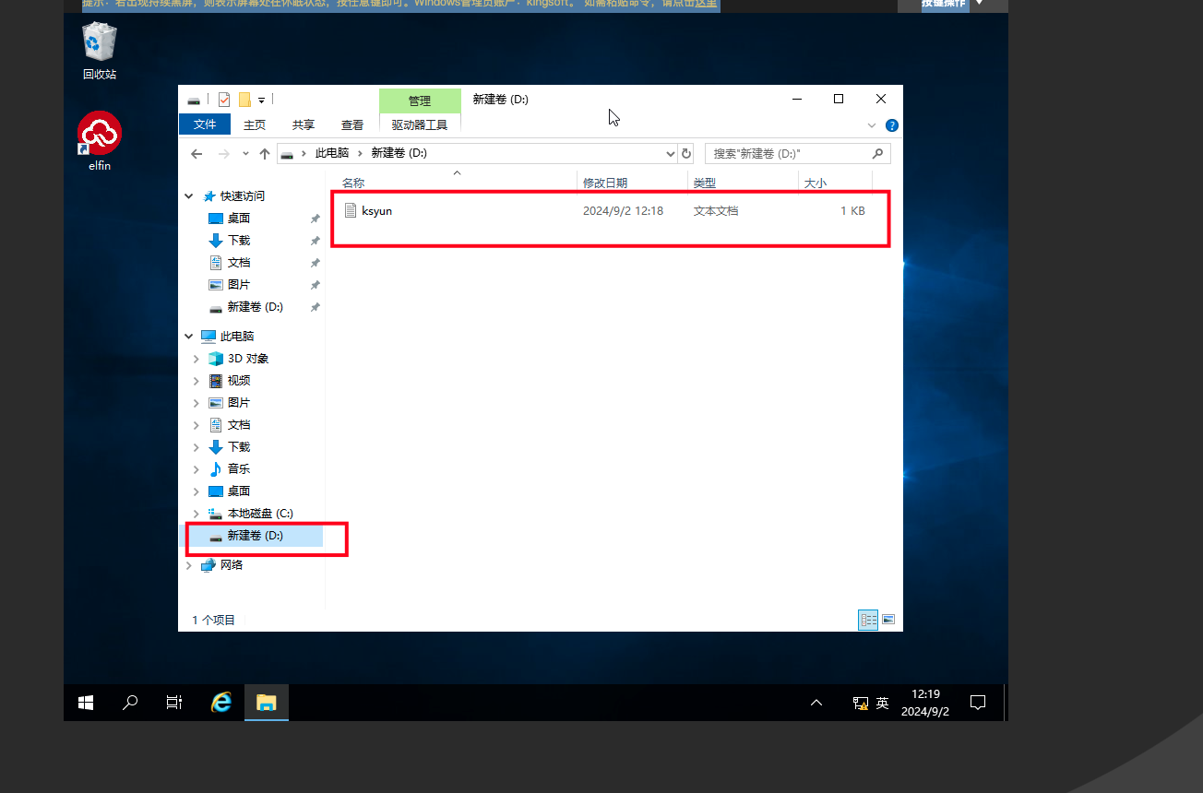Click the green 管理 contextual tab

[420, 101]
